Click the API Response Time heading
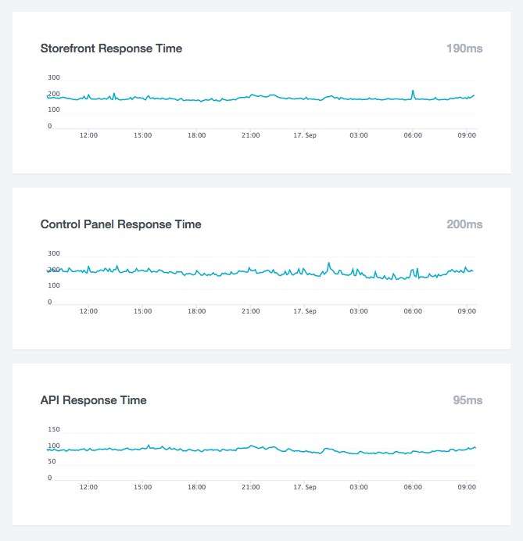Viewport: 523px width, 541px height. coord(93,400)
